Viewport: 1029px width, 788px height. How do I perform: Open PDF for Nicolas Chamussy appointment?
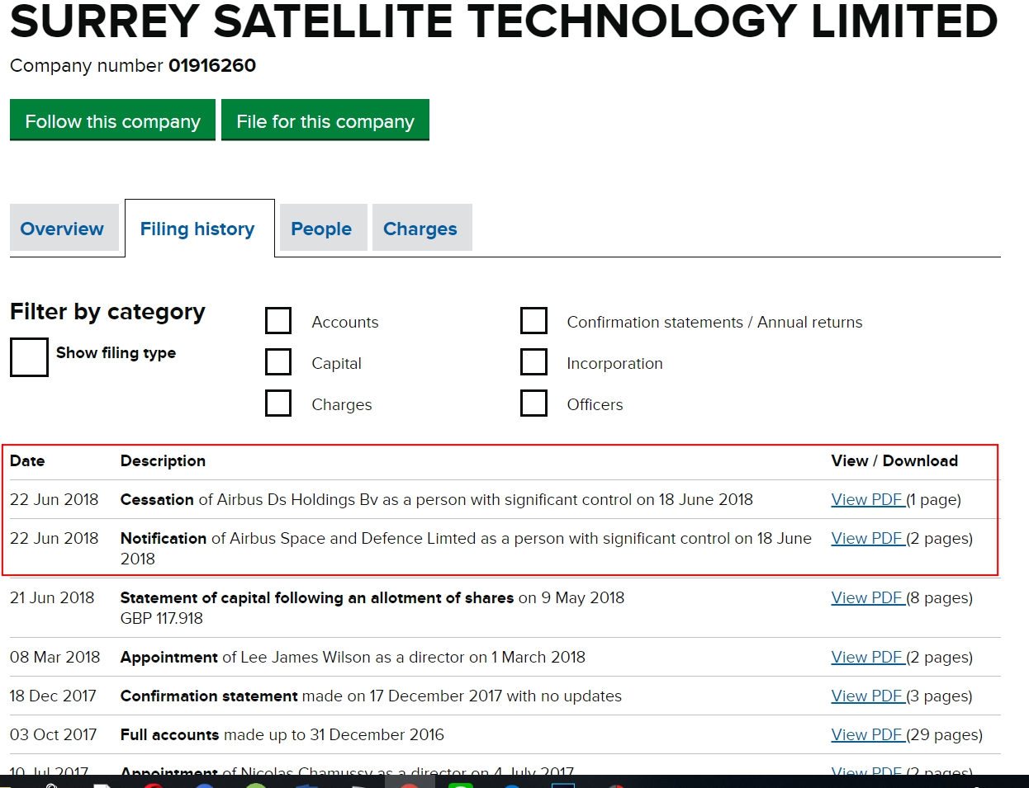click(867, 771)
